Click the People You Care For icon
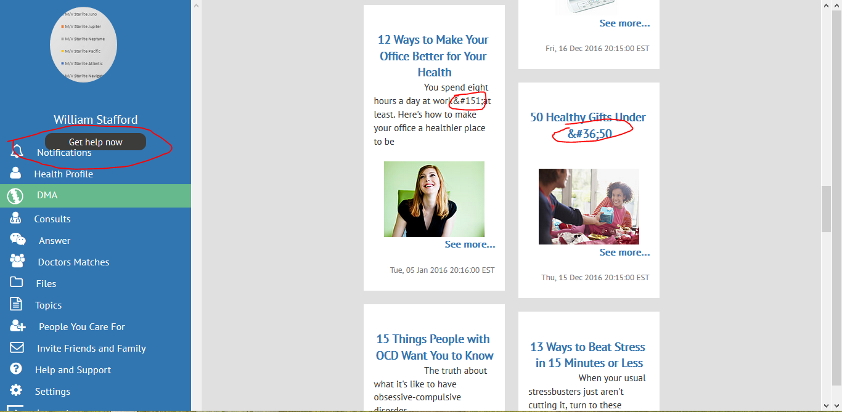 point(18,326)
